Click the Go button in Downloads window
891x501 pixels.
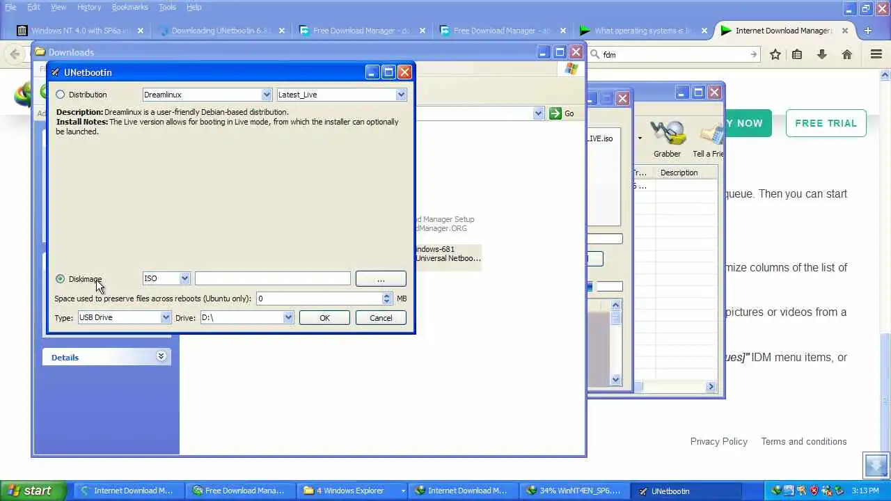coord(562,113)
